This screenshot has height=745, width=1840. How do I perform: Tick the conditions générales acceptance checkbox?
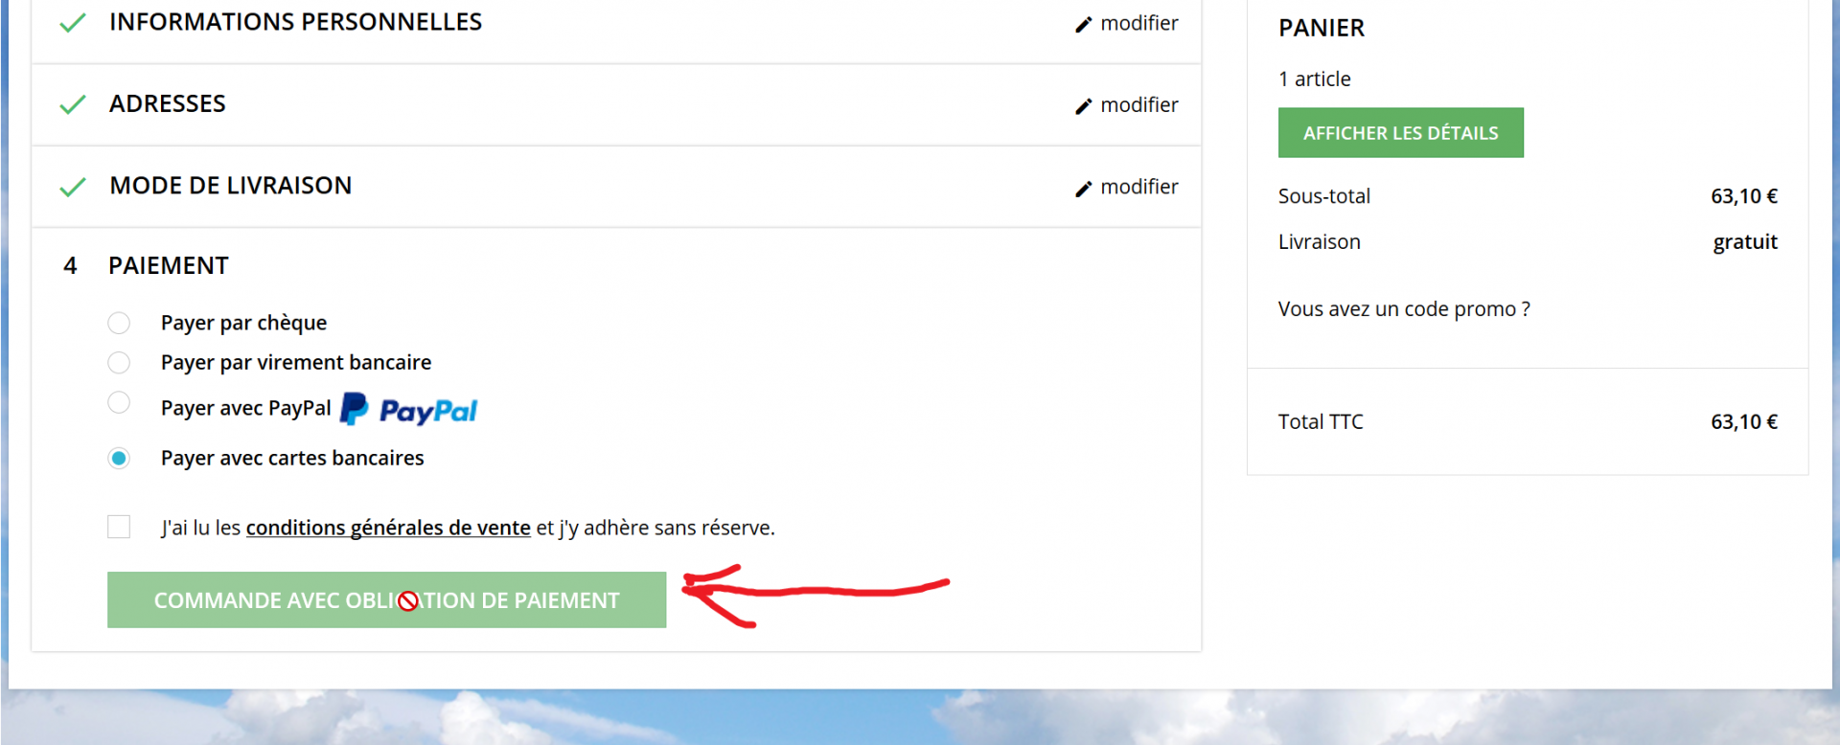[x=119, y=527]
